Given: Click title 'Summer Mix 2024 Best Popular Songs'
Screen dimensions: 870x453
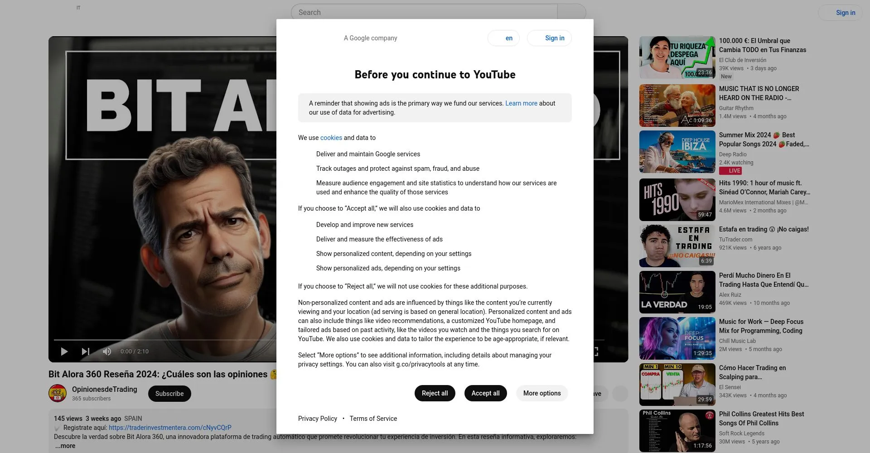Looking at the screenshot, I should pos(764,140).
